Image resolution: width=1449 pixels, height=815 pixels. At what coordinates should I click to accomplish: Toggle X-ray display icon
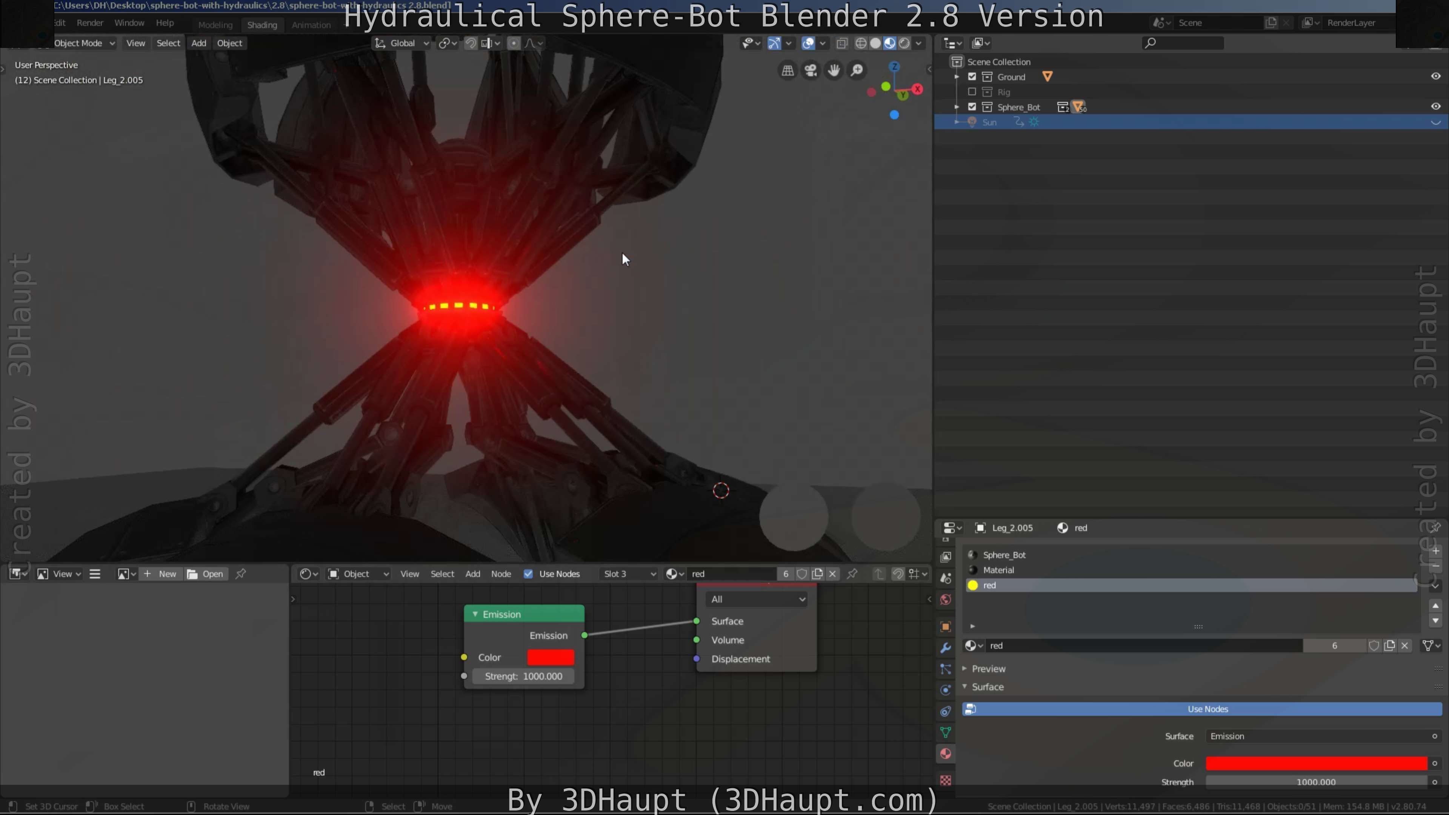[x=842, y=43]
